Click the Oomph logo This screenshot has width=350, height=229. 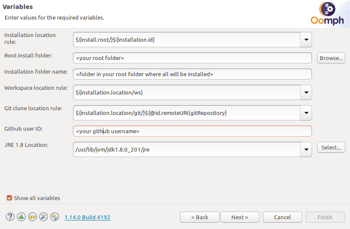[x=327, y=15]
